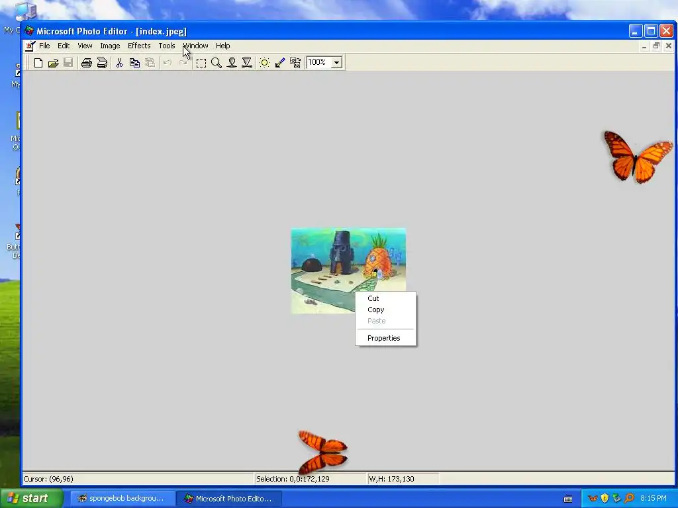
Task: Close the inner index.jpeg document window
Action: point(669,46)
